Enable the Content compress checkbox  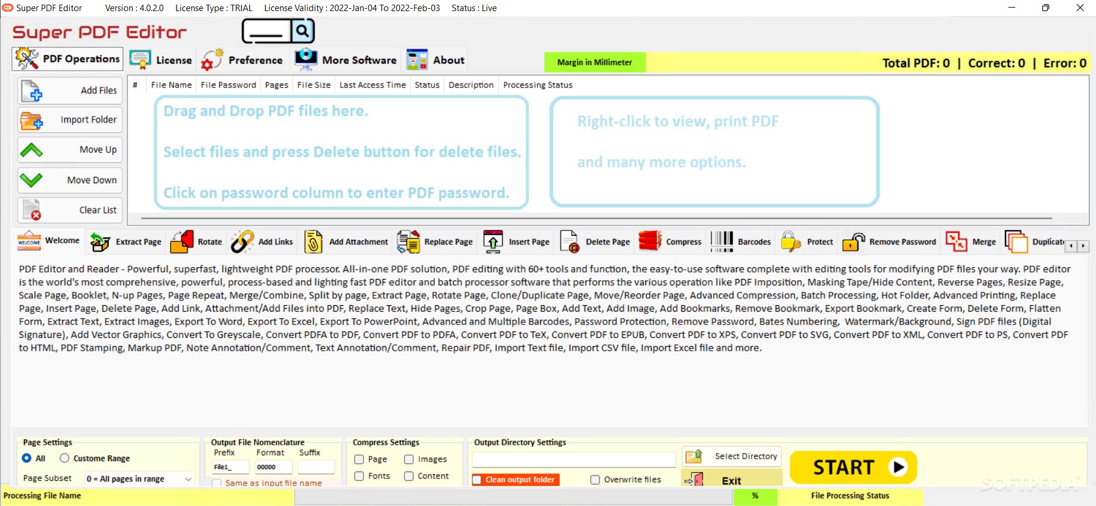pyautogui.click(x=409, y=476)
